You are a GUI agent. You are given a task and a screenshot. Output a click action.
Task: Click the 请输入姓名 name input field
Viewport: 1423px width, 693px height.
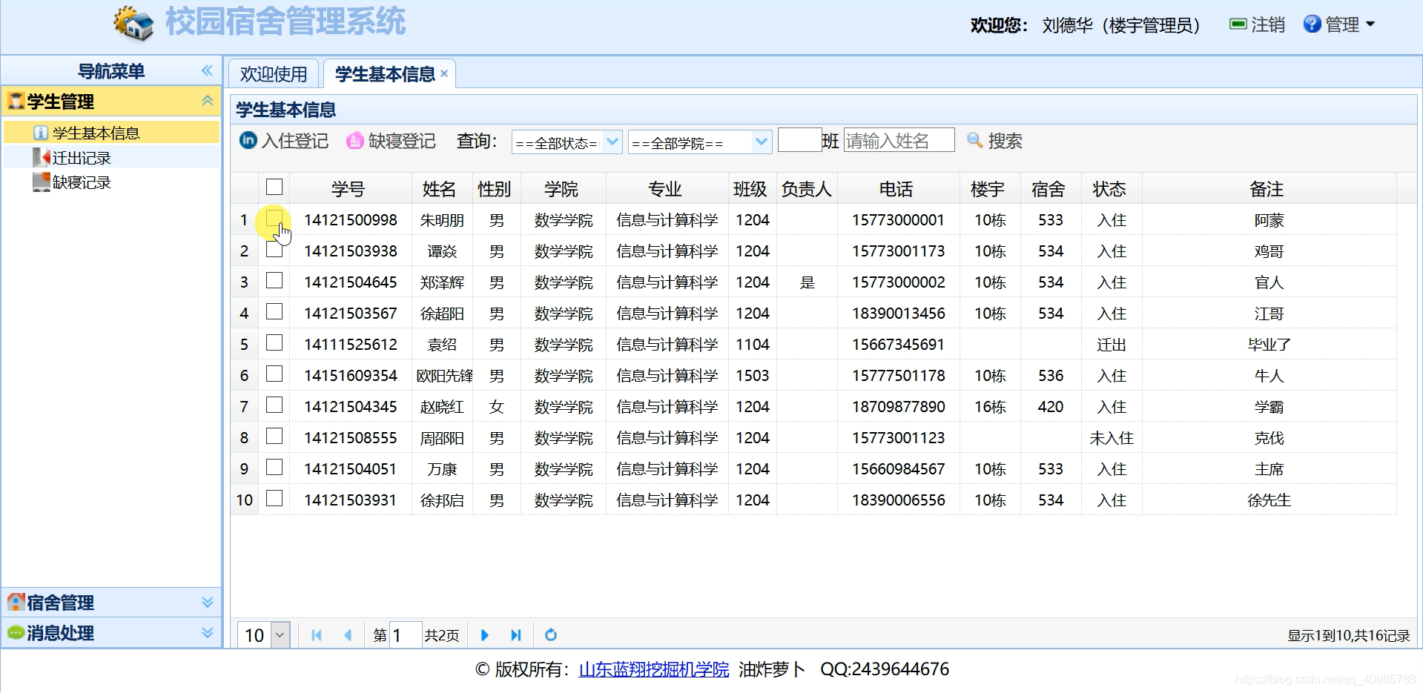click(899, 140)
